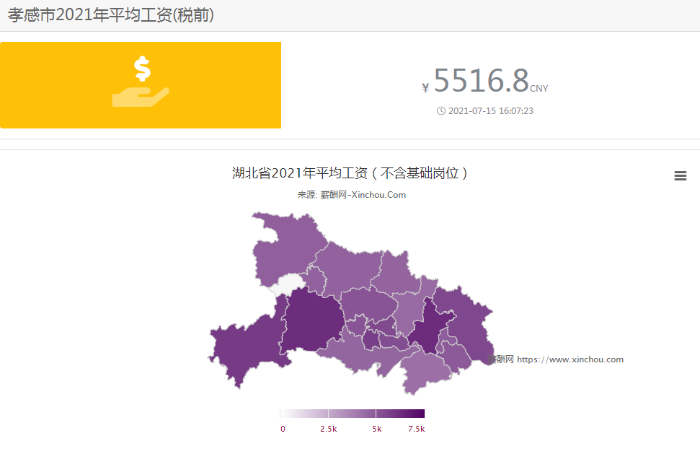The image size is (700, 454).
Task: Click the 湖北省2021年平均工资 chart title
Action: 350,173
